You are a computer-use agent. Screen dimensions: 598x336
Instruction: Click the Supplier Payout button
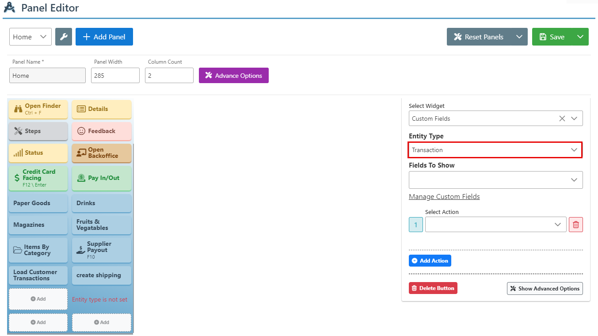click(102, 250)
